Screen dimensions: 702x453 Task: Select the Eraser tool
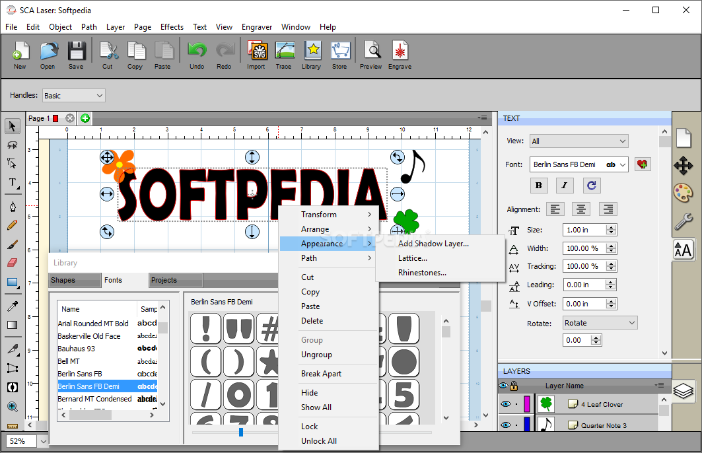(13, 262)
